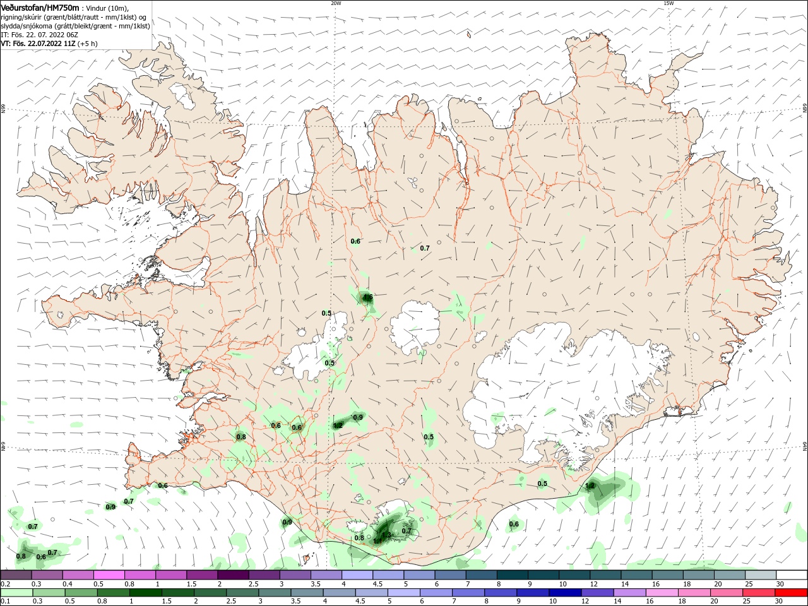This screenshot has width=808, height=606.
Task: Pick the lavender swatch labeled 5 on rain scale
Action: pyautogui.click(x=404, y=593)
